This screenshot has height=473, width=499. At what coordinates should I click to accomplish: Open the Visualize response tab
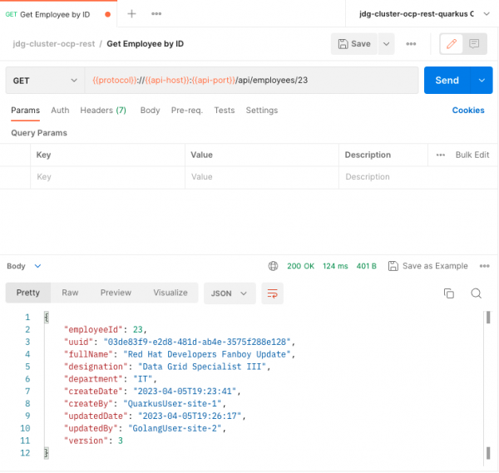170,293
